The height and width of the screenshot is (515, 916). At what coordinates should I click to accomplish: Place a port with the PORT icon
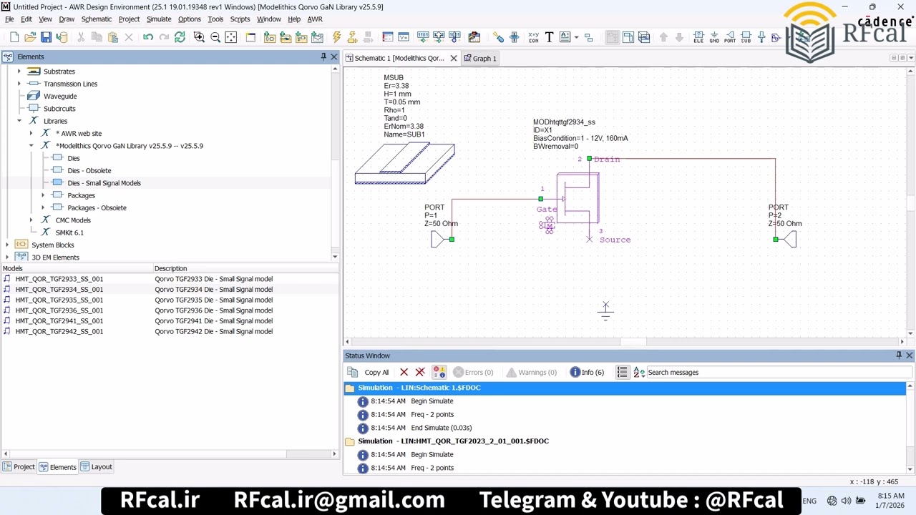pyautogui.click(x=730, y=37)
